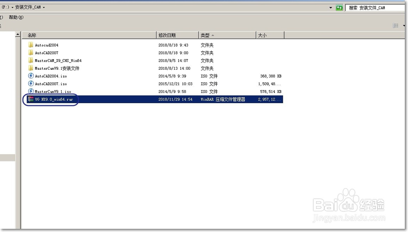Click the date 2018/9/5 14:07

tap(173, 61)
